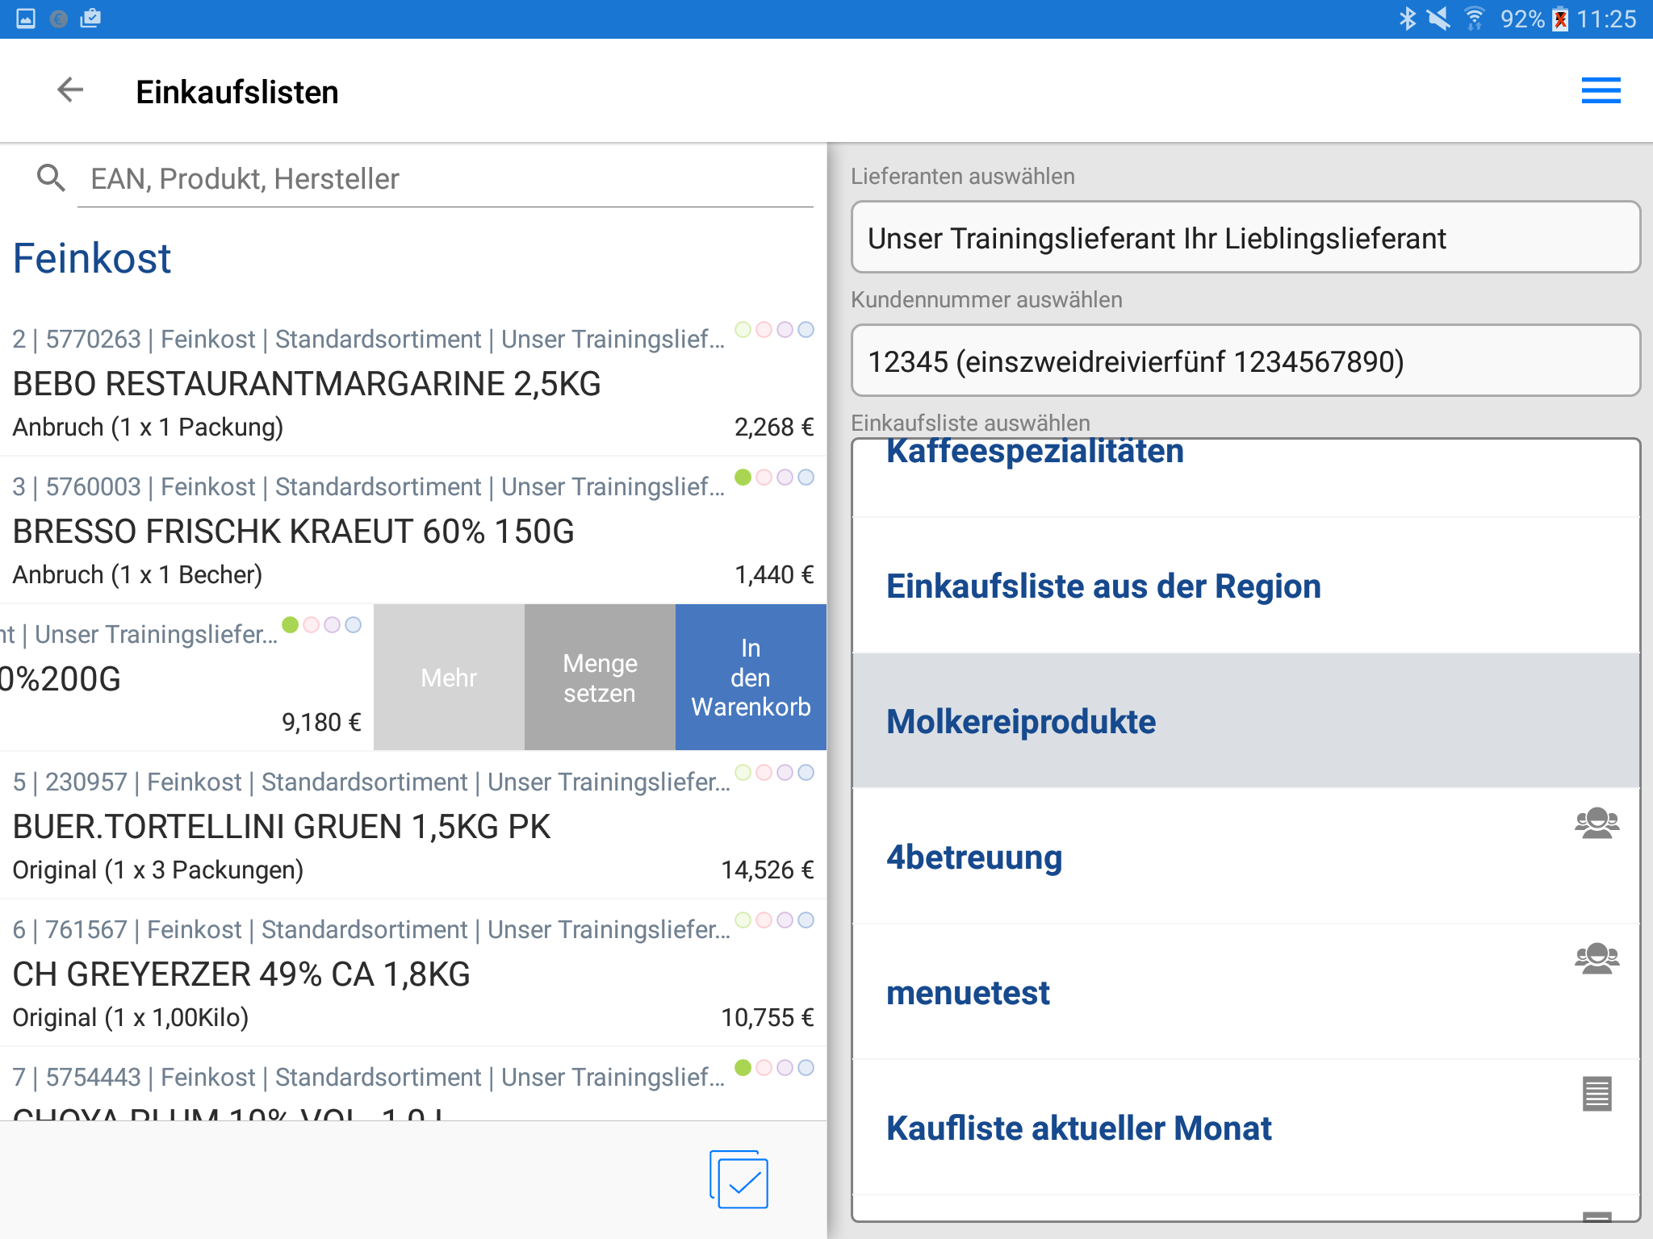The height and width of the screenshot is (1239, 1653).
Task: Open the Lieferanten auswählen dropdown
Action: 1245,238
